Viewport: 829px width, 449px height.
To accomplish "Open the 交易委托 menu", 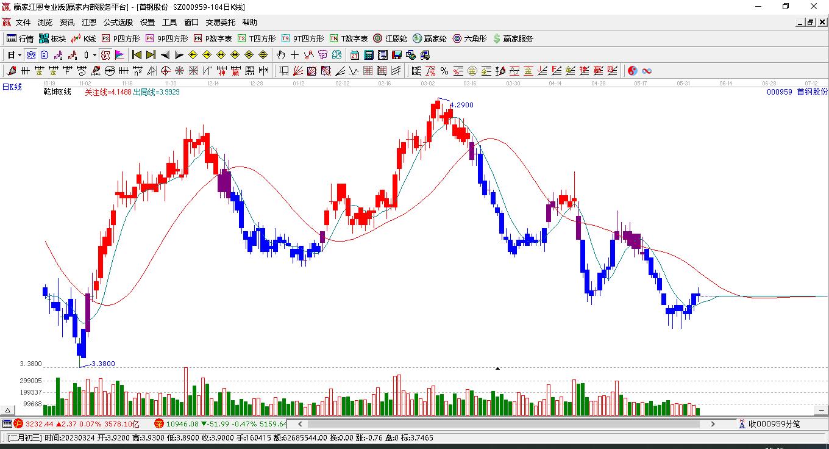I will coord(220,23).
